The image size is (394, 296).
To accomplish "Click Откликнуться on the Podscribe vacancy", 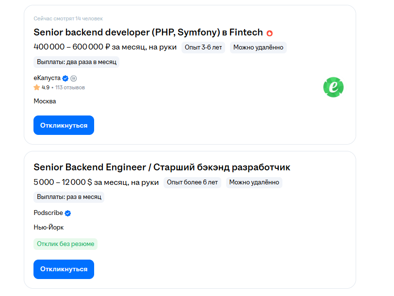I will tap(64, 269).
